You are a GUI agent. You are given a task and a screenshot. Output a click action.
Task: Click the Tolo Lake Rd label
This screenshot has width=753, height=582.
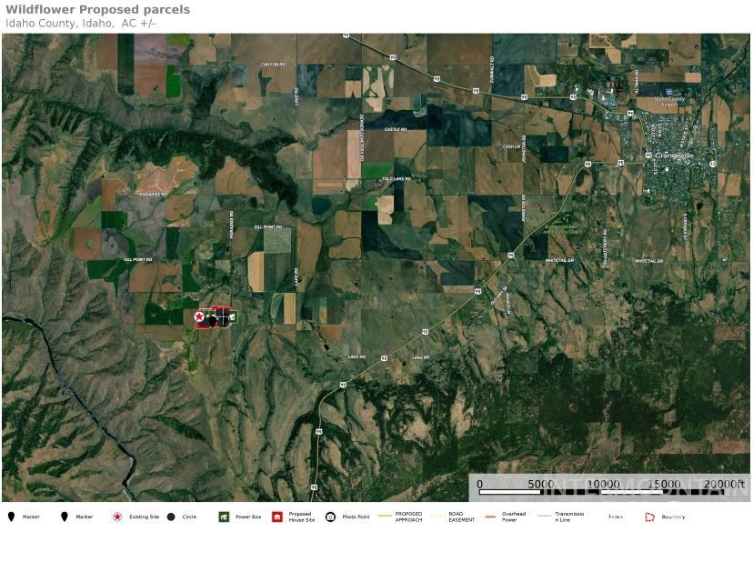396,179
